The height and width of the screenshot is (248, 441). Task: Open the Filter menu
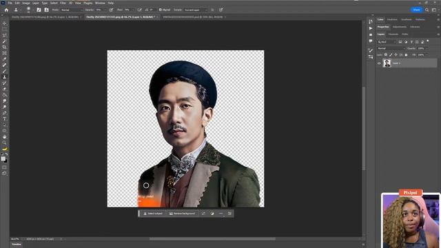click(x=63, y=3)
